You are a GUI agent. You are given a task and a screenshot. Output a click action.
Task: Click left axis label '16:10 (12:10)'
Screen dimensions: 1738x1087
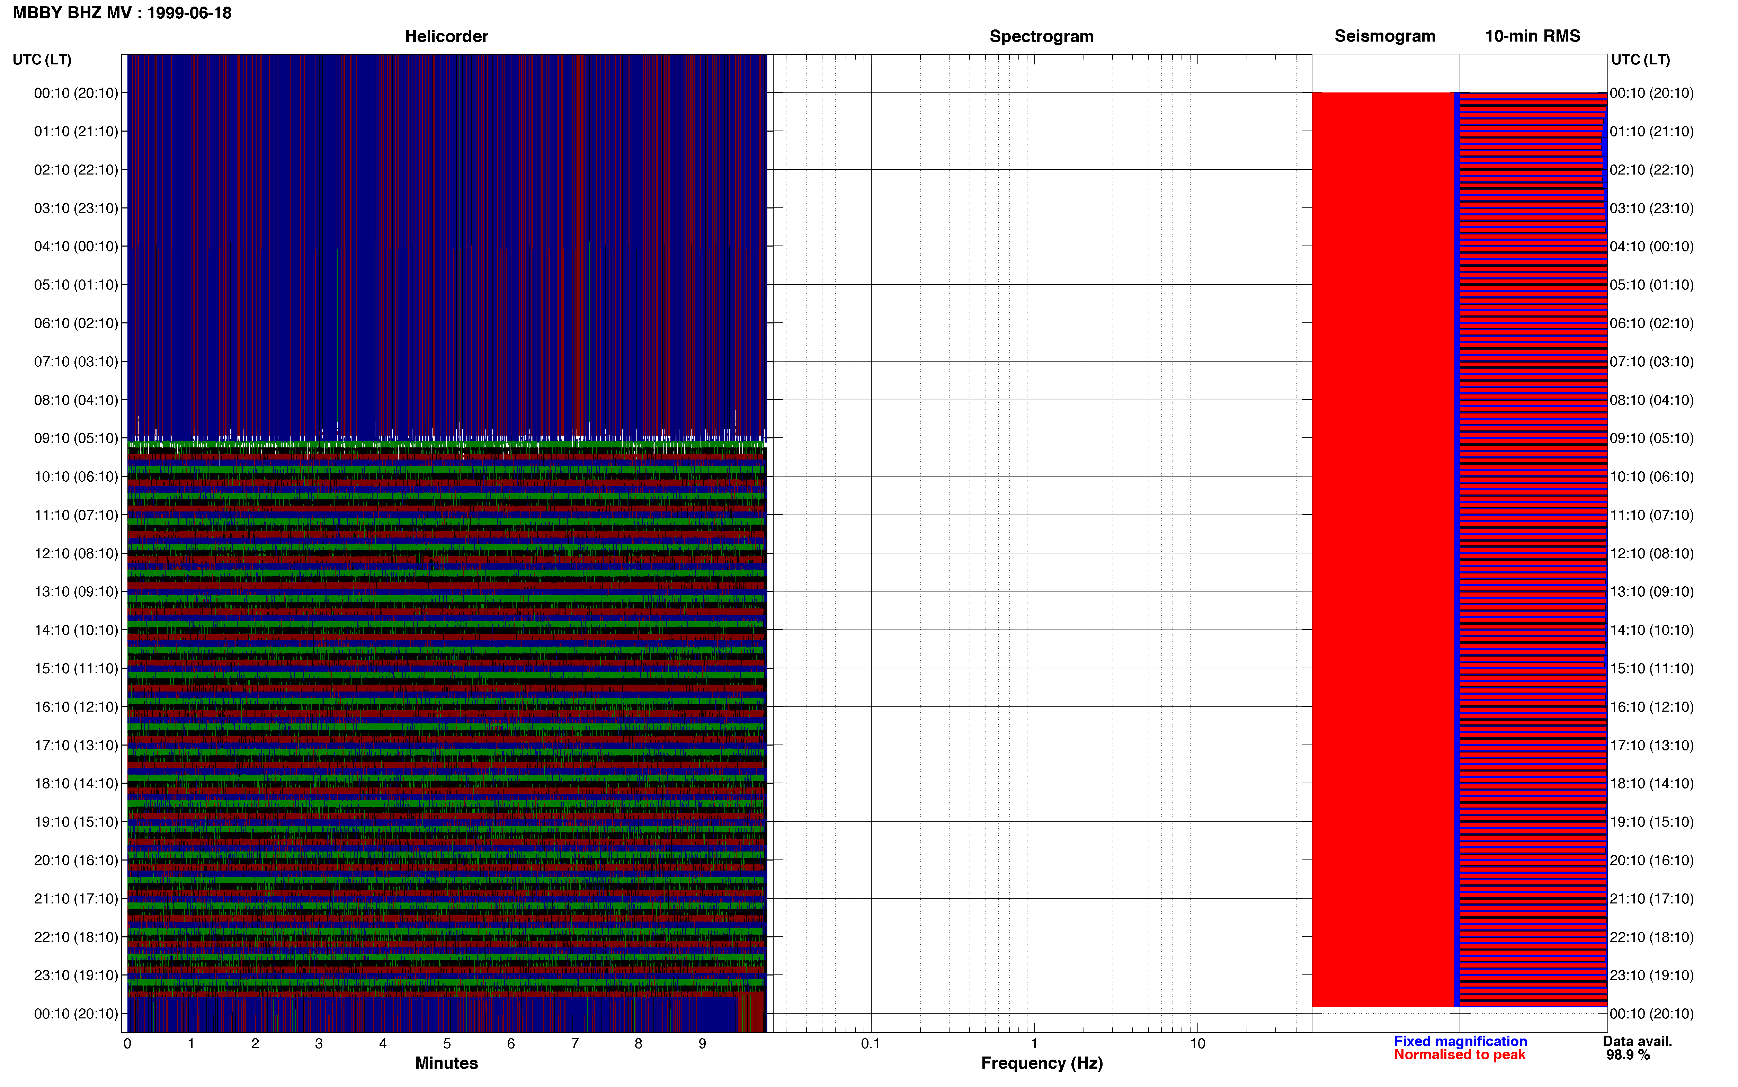pyautogui.click(x=76, y=707)
